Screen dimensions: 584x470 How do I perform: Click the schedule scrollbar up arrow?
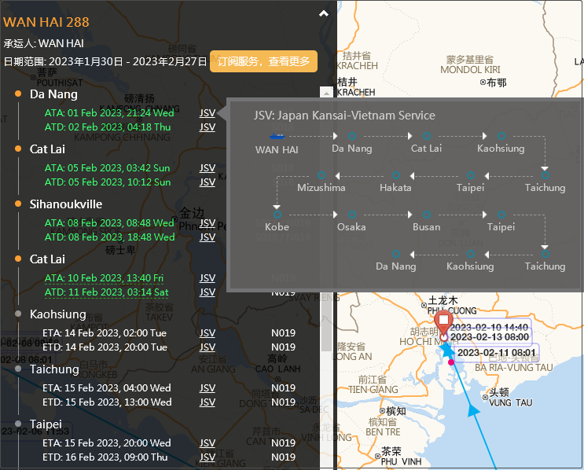pos(325,93)
